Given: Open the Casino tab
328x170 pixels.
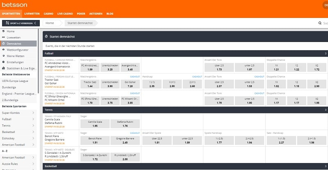Looking at the screenshot, I should pos(48,14).
